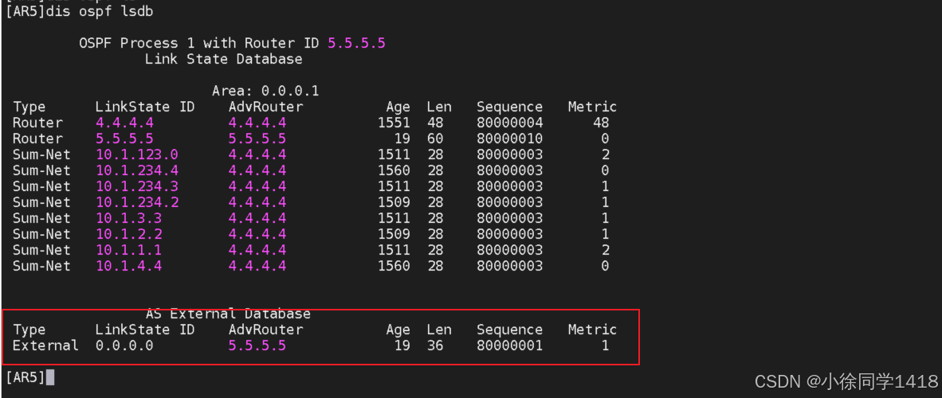The width and height of the screenshot is (942, 398).
Task: Click the 'Area: 0.0.0.1' label
Action: pyautogui.click(x=265, y=92)
